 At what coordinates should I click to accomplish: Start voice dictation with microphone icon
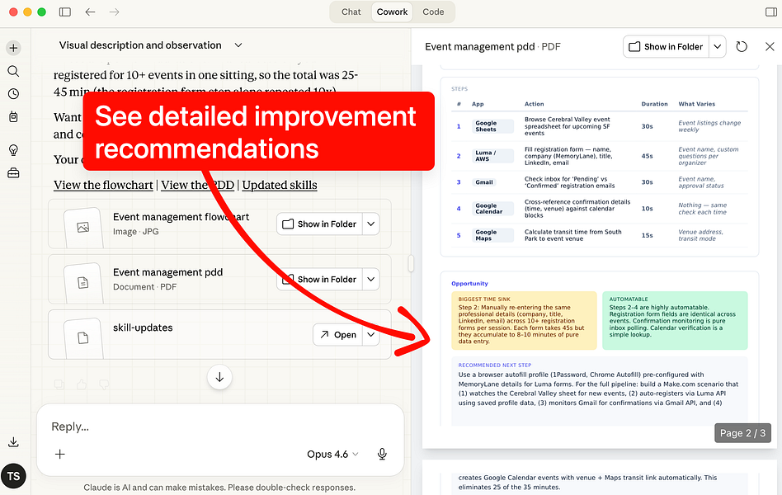point(382,454)
